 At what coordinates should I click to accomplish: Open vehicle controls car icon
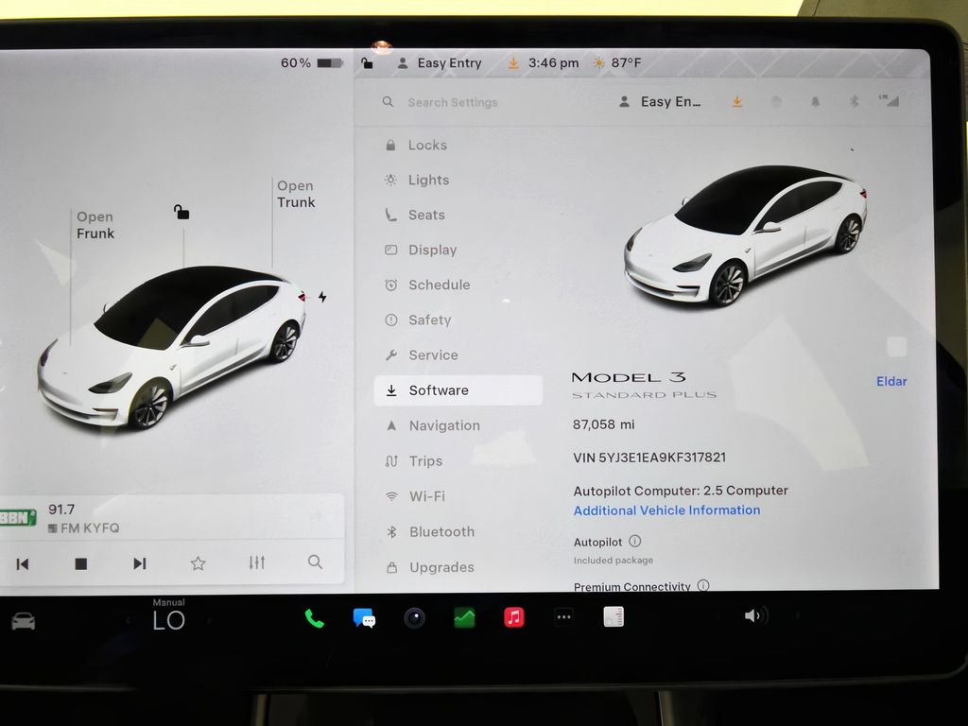click(x=24, y=621)
